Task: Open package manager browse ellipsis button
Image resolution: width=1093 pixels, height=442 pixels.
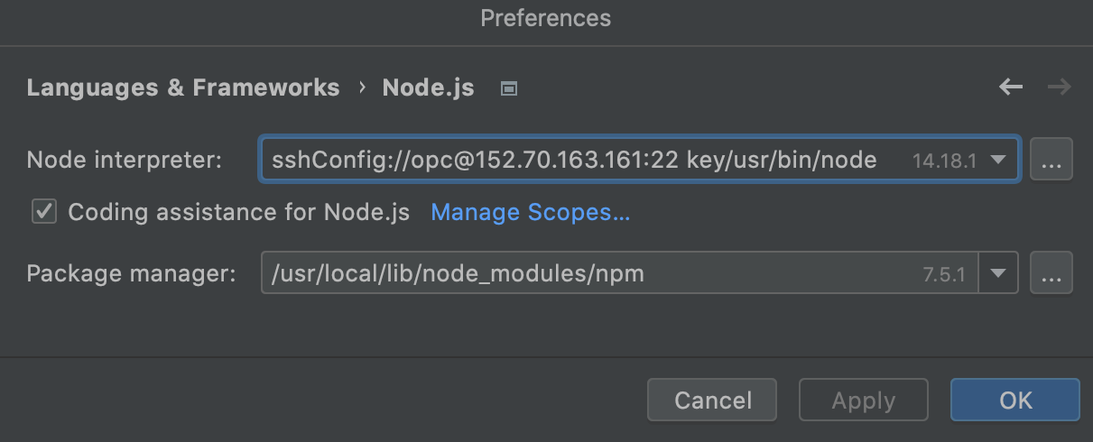Action: pos(1051,274)
